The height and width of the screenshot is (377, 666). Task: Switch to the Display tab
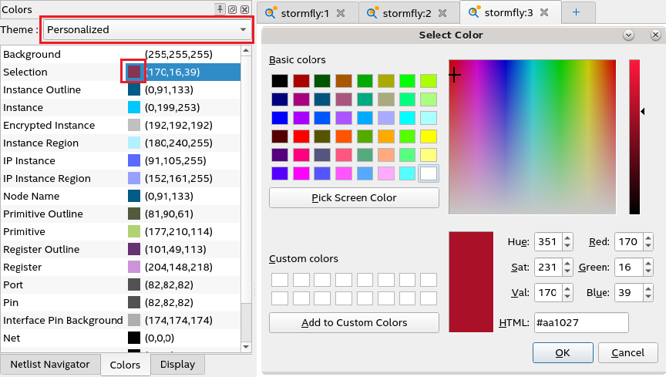click(x=177, y=365)
